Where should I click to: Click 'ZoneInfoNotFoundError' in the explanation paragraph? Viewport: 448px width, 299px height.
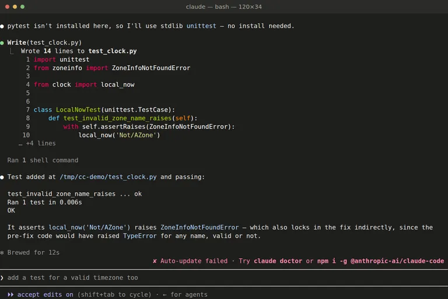pyautogui.click(x=199, y=227)
